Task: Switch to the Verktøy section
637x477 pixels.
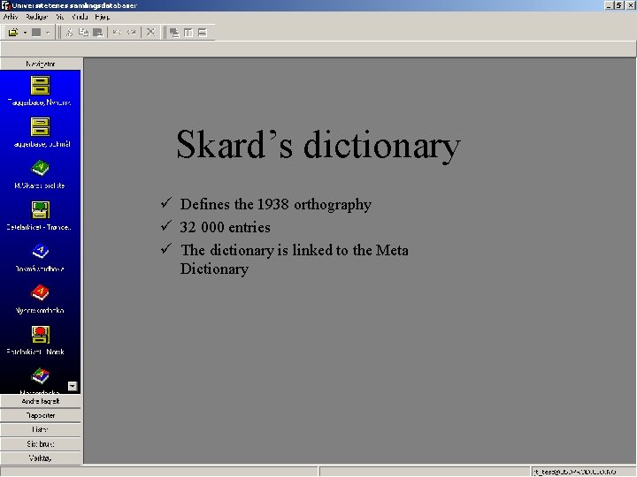Action: (x=41, y=458)
